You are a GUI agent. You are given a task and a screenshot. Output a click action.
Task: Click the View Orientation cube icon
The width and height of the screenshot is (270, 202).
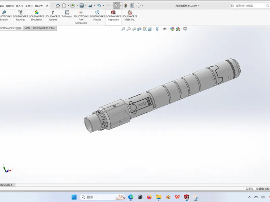[150, 29]
